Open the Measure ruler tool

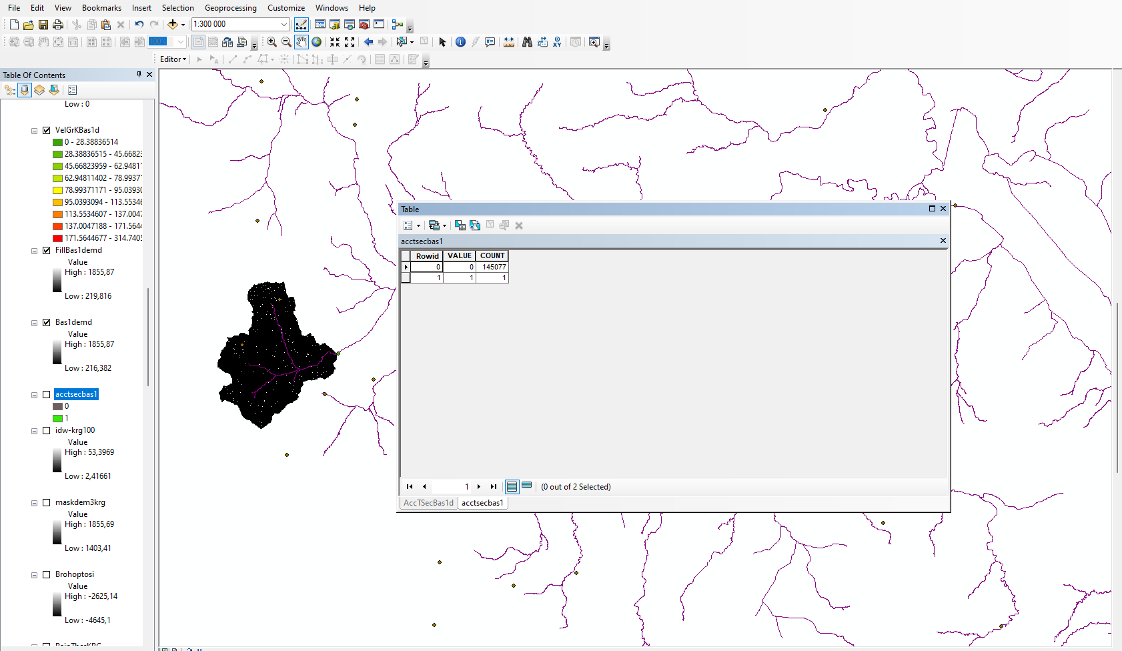(509, 42)
